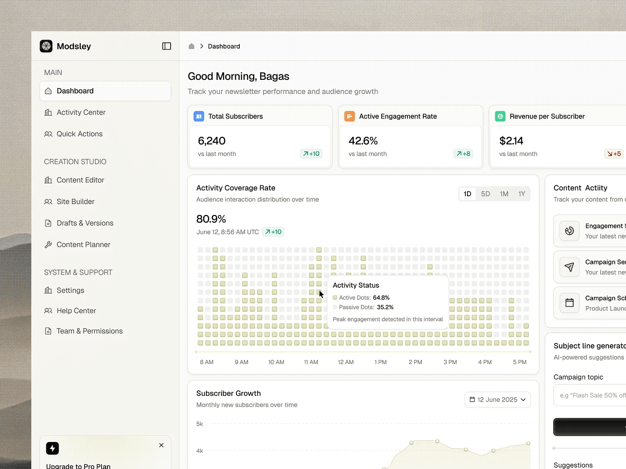Open Help Center
626x469 pixels.
(105, 311)
